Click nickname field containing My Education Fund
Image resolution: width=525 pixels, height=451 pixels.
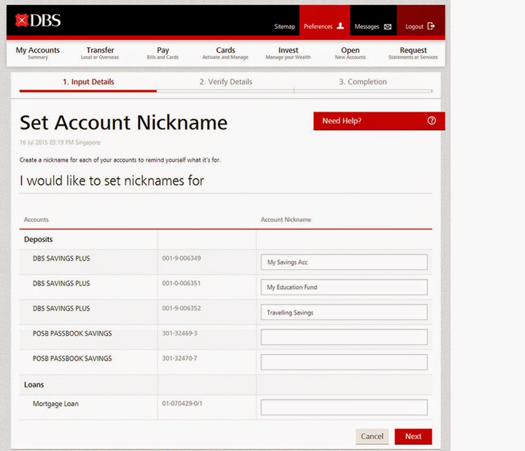344,287
